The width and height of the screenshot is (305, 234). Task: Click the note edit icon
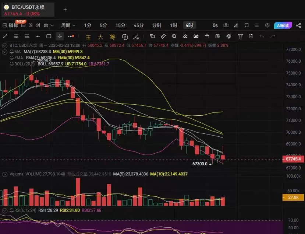(218, 36)
